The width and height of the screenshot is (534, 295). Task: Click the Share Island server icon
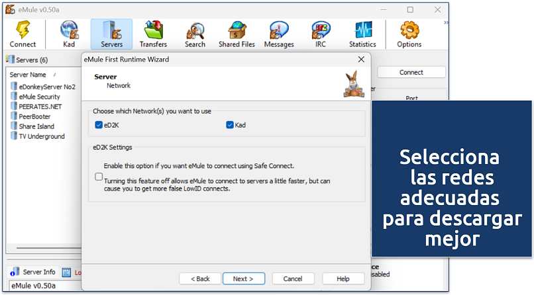click(14, 126)
